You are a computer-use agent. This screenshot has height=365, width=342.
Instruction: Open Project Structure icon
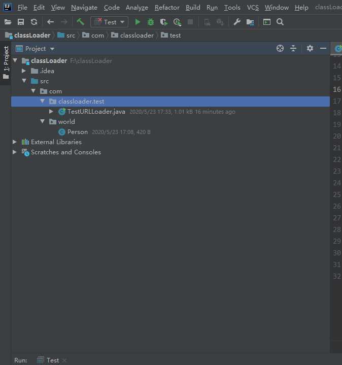tap(250, 22)
